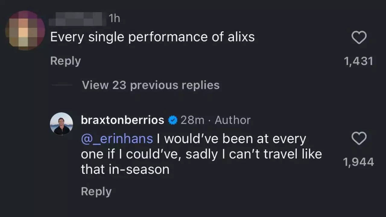386x217 pixels.
Task: Open the blurred commenter's profile picture
Action: [25, 30]
